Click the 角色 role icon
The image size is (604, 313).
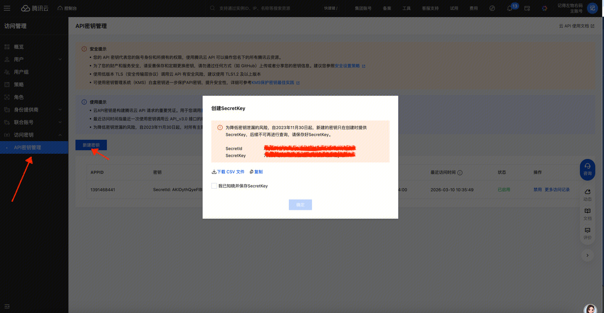[7, 97]
